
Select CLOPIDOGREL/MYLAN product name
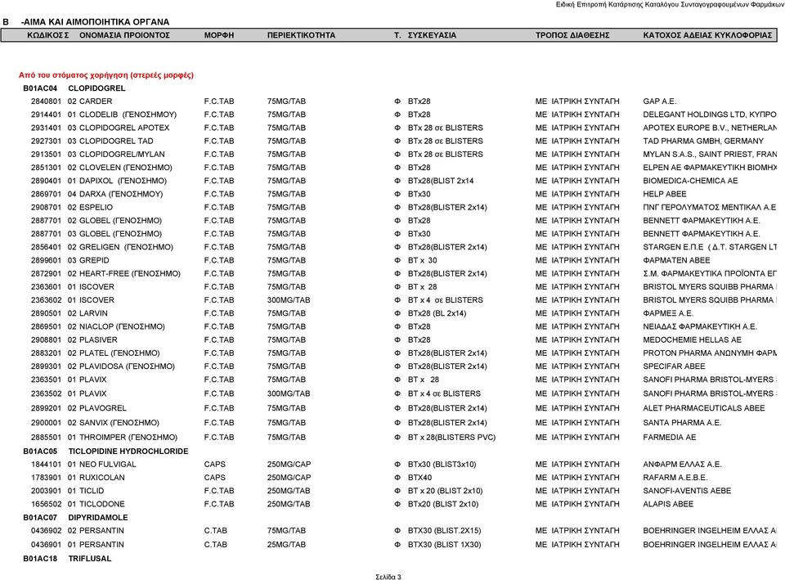click(122, 155)
